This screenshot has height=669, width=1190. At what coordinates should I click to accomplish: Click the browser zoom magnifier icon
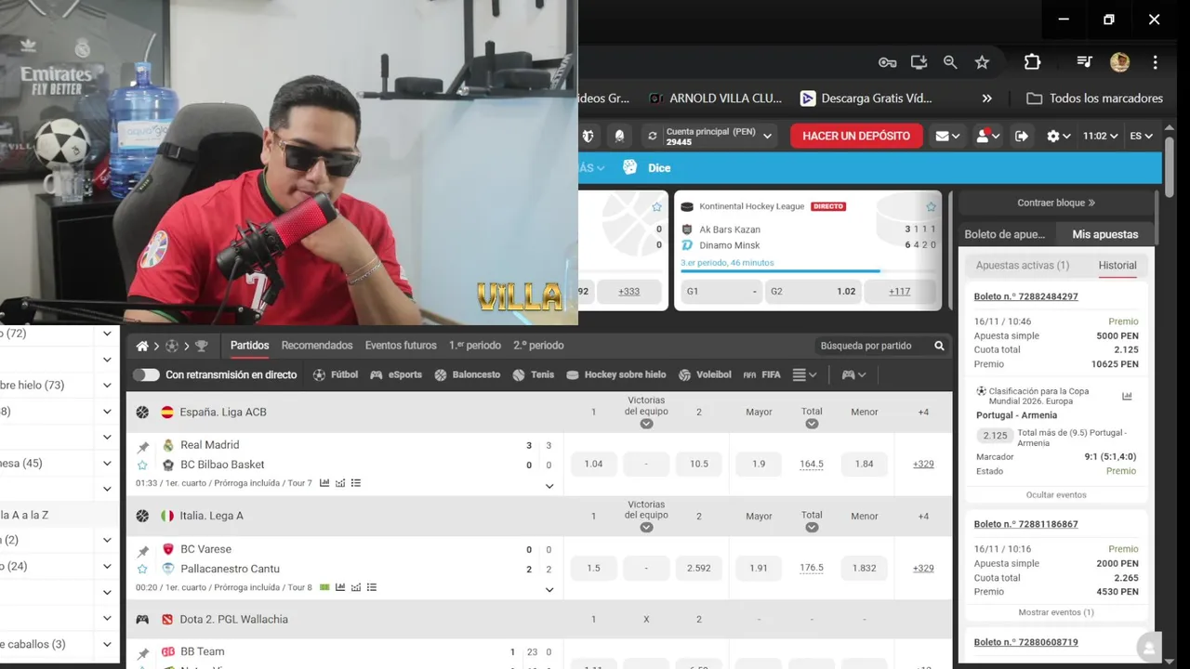point(950,62)
